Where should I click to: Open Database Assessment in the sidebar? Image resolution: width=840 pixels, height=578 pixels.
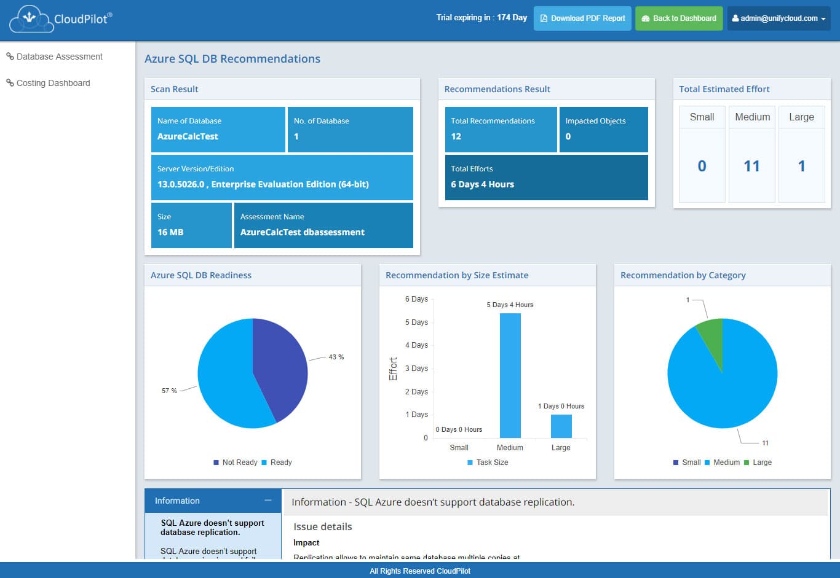coord(60,57)
